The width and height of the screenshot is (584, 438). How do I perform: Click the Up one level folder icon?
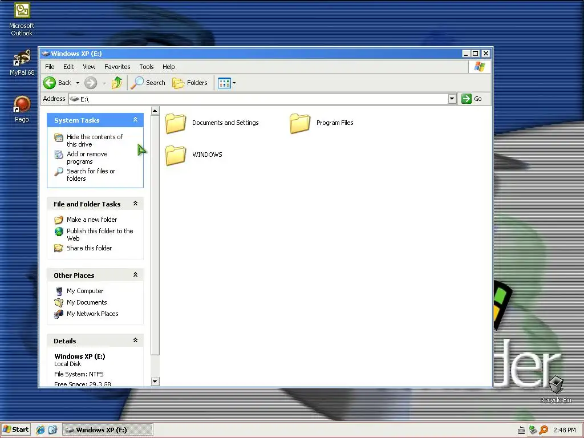click(117, 83)
